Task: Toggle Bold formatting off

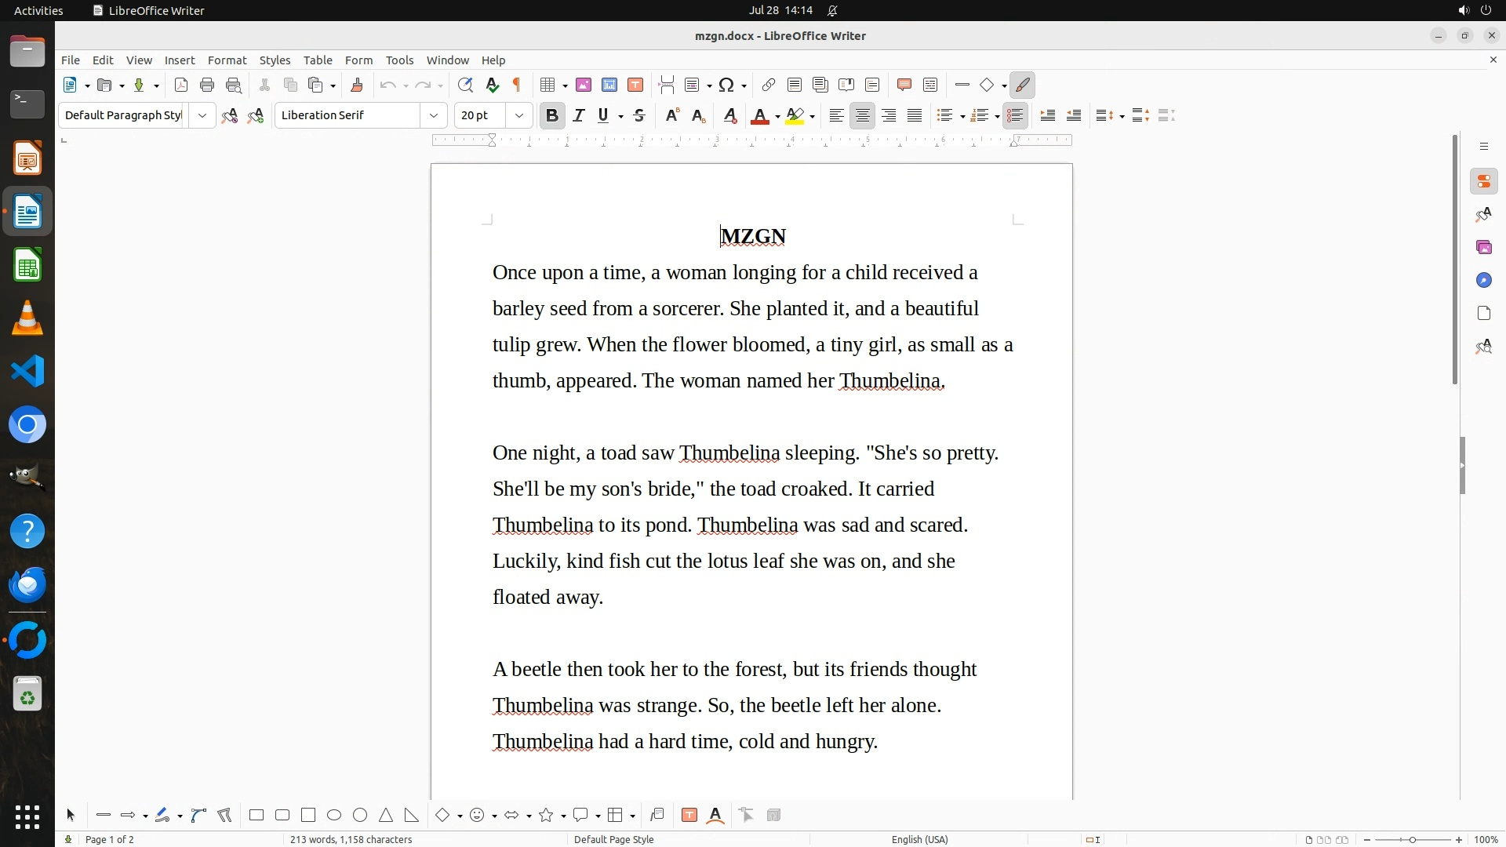Action: click(x=552, y=116)
